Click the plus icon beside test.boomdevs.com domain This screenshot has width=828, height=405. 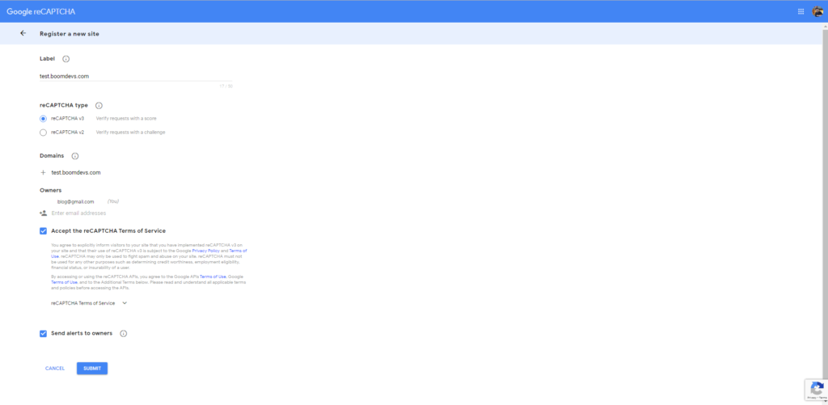[44, 173]
